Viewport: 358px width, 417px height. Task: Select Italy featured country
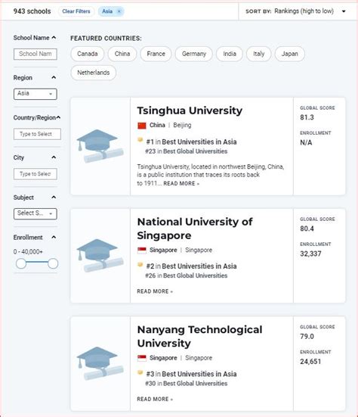pyautogui.click(x=259, y=54)
